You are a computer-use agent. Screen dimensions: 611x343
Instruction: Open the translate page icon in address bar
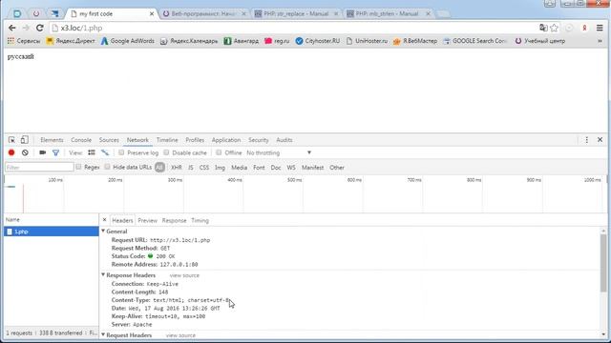[543, 28]
